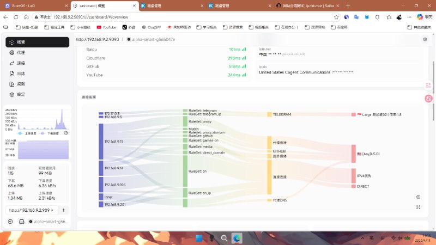Click the 192.168.9.106 source node
Screen dimensions: 436x245
tap(101, 185)
